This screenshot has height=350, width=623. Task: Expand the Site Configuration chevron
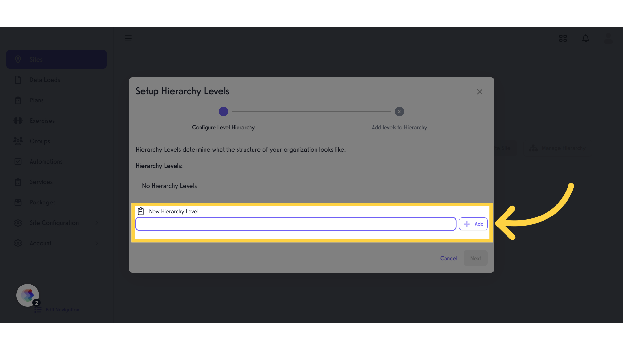[x=97, y=223]
